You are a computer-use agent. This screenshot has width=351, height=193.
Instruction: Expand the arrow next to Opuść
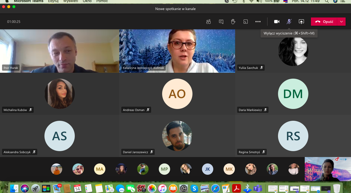tap(341, 22)
